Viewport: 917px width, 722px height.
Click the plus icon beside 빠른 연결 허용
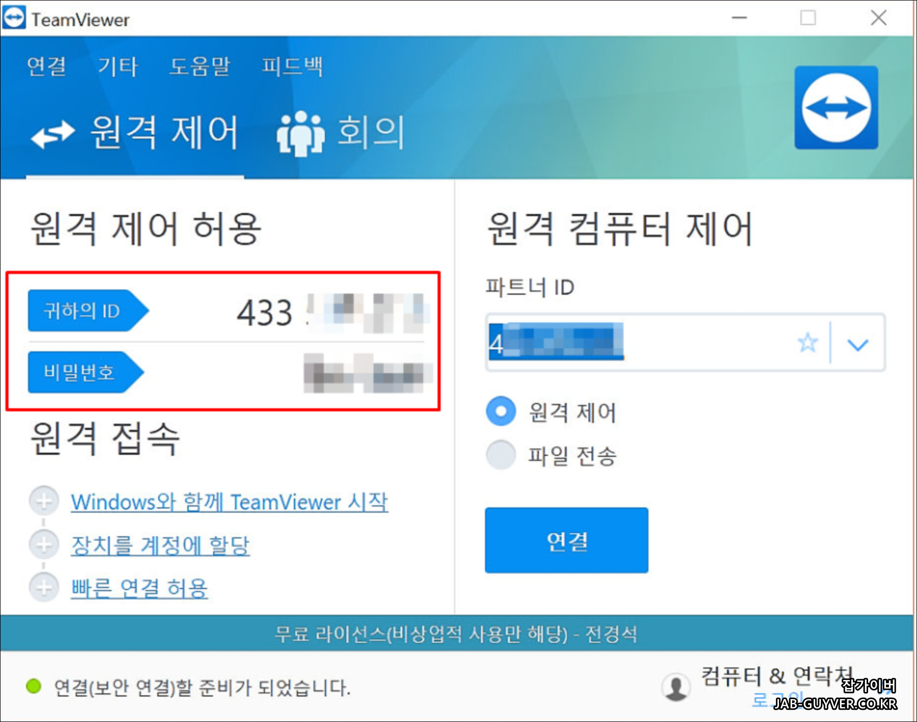click(x=44, y=587)
